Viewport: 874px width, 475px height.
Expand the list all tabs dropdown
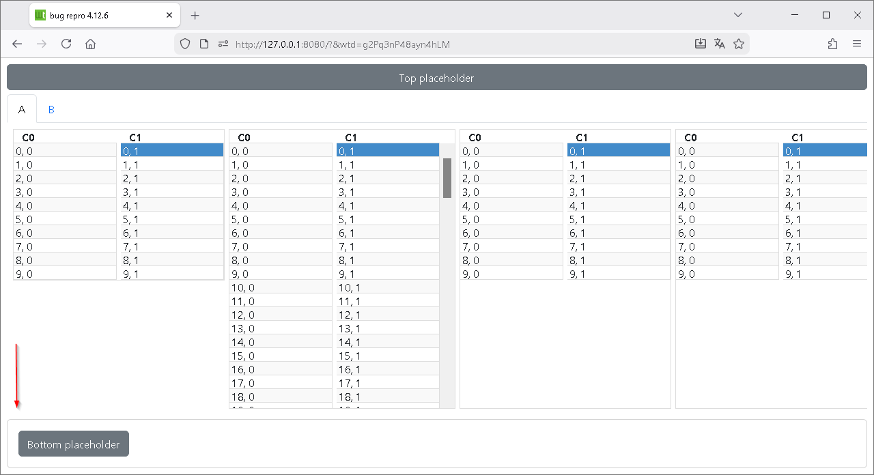point(737,15)
